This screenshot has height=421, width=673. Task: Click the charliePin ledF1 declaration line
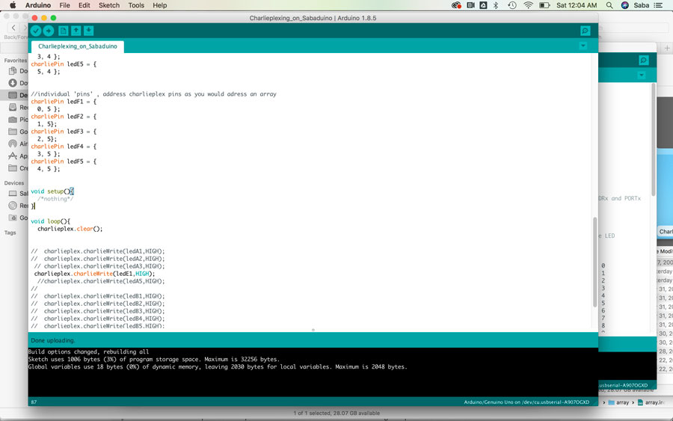(64, 102)
